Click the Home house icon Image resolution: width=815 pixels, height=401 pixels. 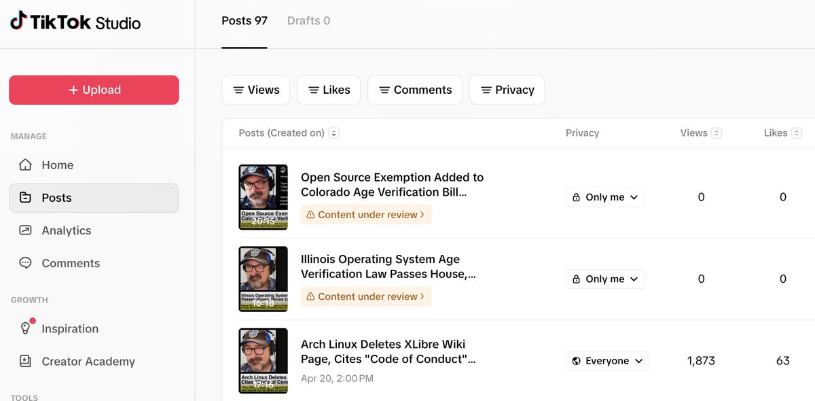[25, 165]
